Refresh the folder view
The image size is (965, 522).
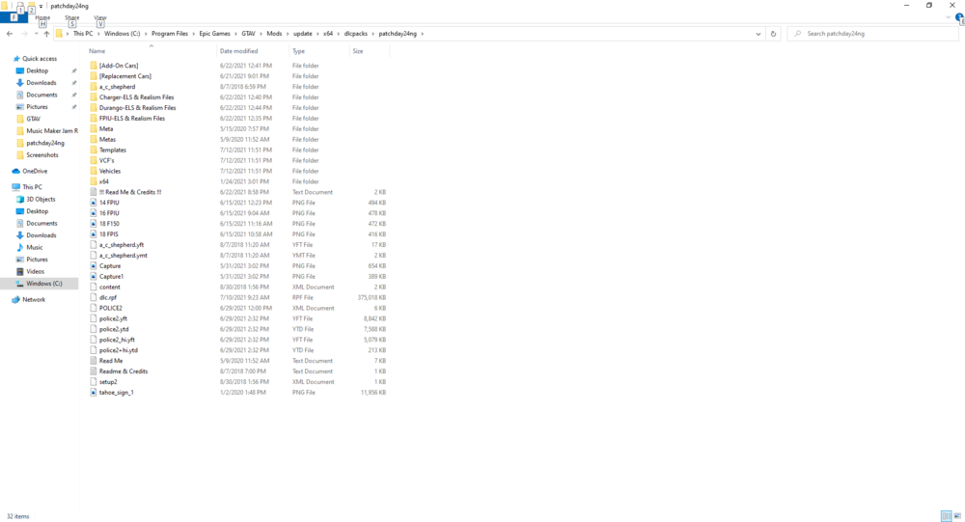[774, 34]
